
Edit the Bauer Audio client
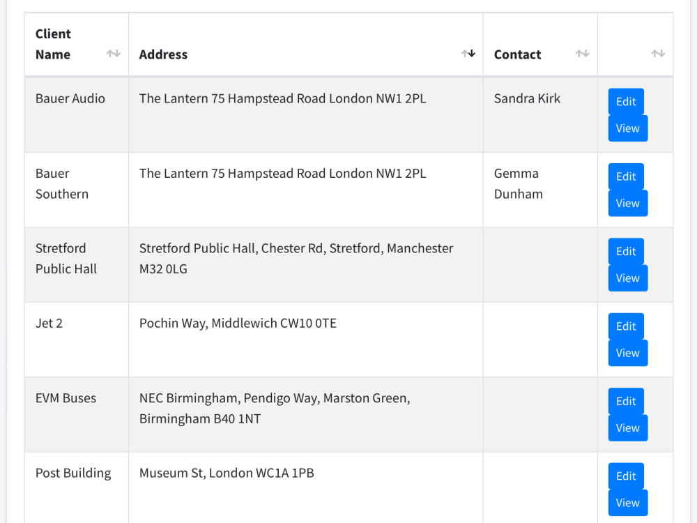[626, 101]
